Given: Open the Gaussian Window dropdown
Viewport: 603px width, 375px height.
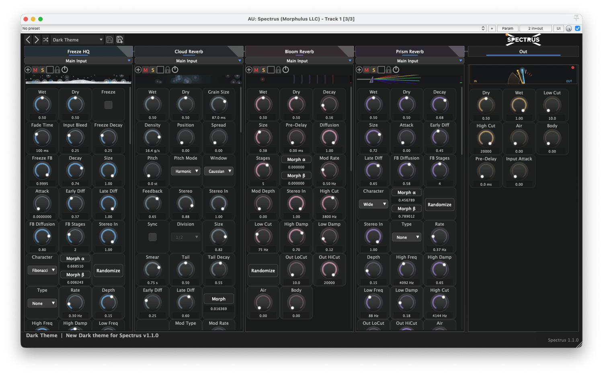Looking at the screenshot, I should point(219,171).
